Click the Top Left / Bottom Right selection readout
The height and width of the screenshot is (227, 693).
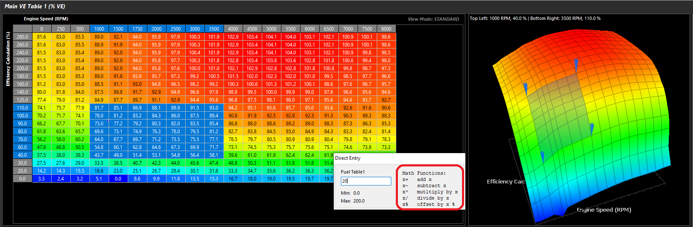pyautogui.click(x=535, y=18)
